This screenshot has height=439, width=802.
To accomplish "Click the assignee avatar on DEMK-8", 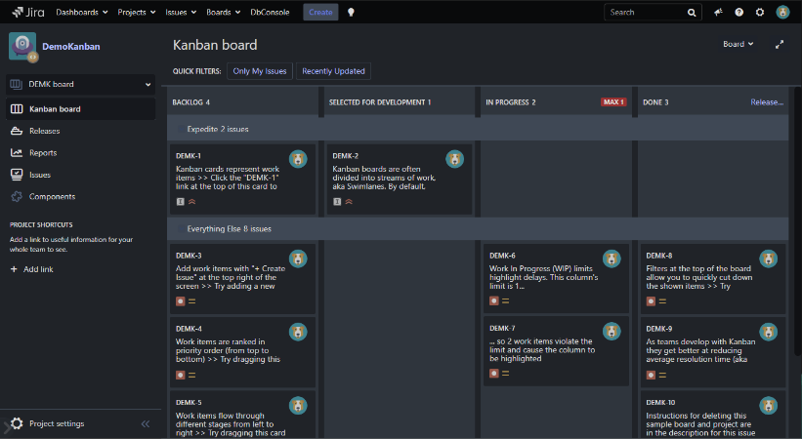I will click(x=768, y=259).
